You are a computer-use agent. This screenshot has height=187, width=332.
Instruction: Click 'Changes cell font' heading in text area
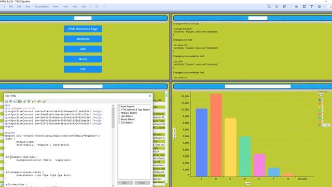coord(183,40)
